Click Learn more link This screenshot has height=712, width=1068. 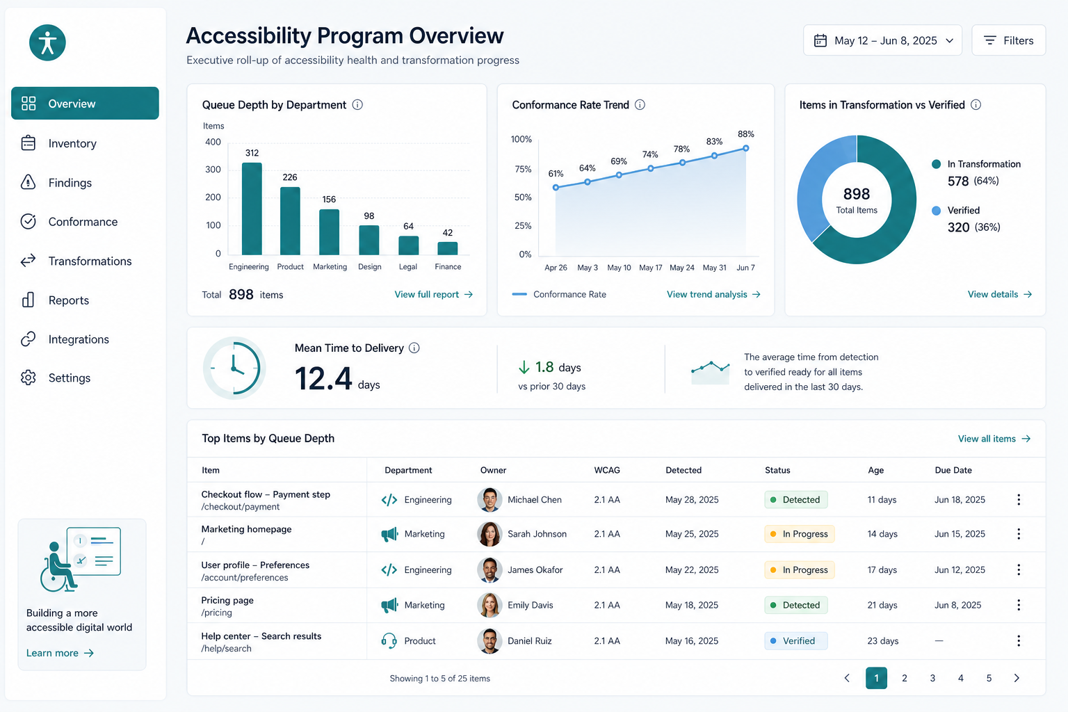(x=60, y=653)
